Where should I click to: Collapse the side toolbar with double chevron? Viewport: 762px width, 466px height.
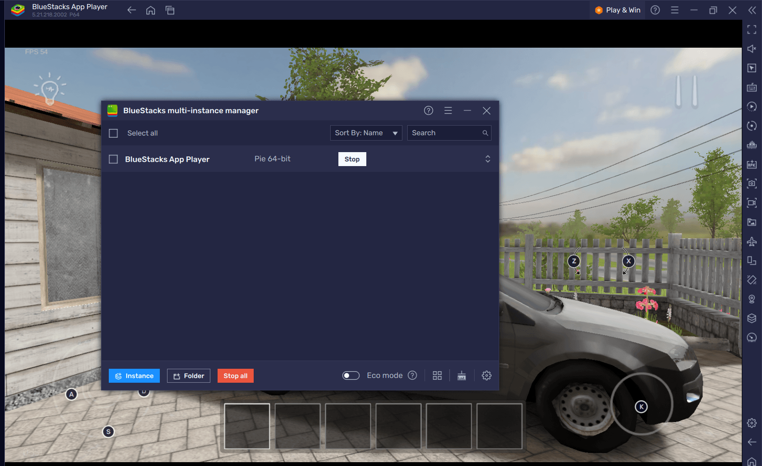coord(752,10)
